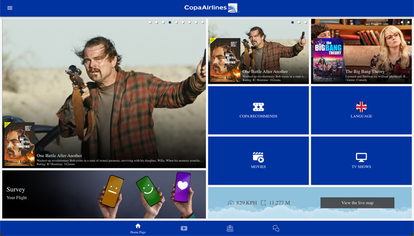Open Movies via the clapperboard icon
Image resolution: width=414 pixels, height=236 pixels.
[258, 158]
